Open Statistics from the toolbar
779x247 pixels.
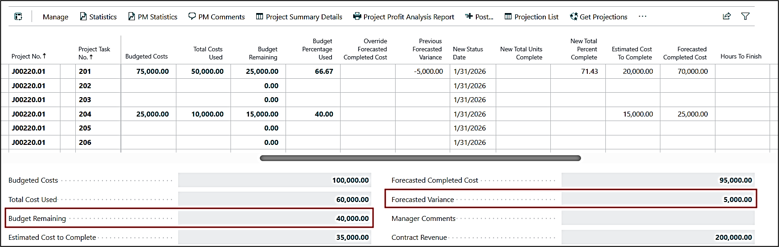pyautogui.click(x=98, y=17)
